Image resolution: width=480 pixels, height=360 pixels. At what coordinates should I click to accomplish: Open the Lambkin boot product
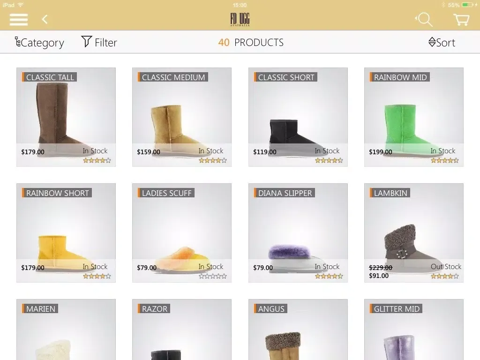tap(414, 233)
